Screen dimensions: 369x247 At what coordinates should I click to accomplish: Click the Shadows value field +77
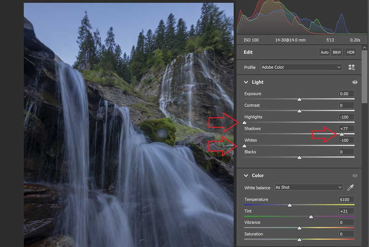(x=346, y=129)
